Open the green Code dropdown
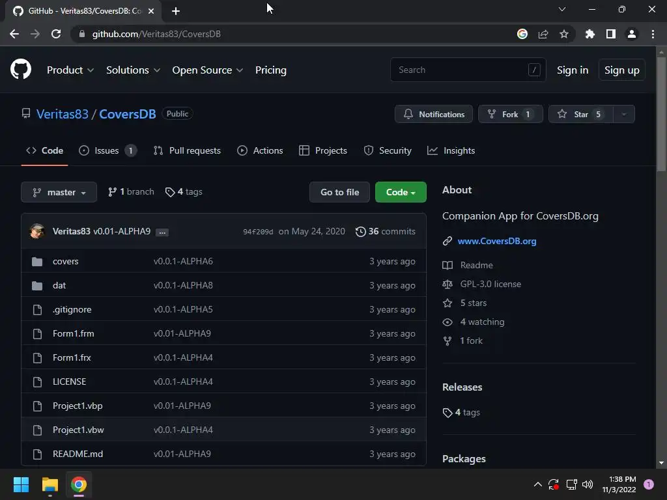 (x=401, y=192)
